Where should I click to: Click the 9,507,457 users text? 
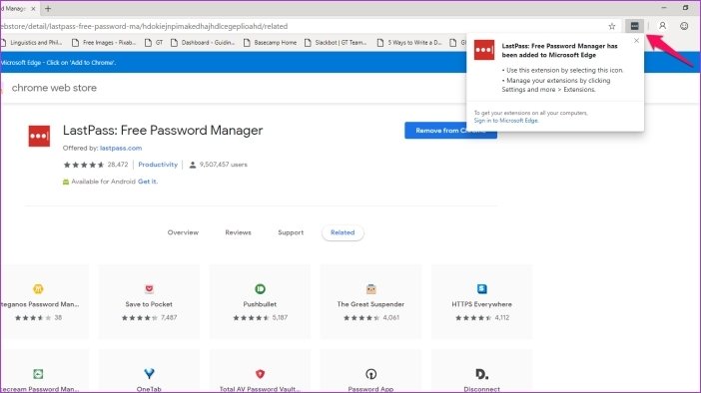coord(223,165)
